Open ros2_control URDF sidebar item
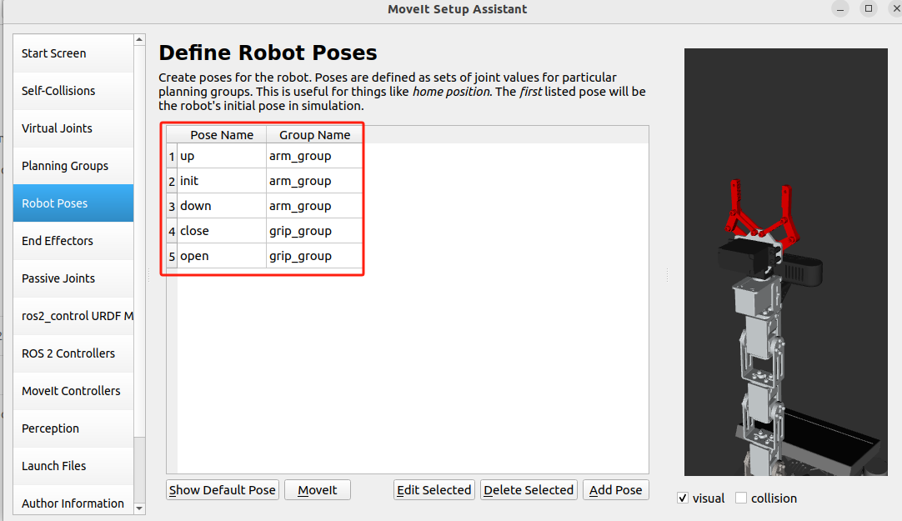 point(73,316)
